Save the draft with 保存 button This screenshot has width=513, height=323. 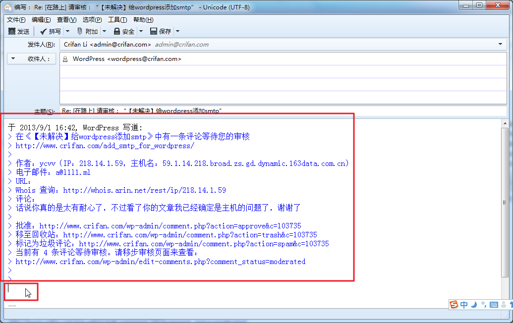click(161, 31)
